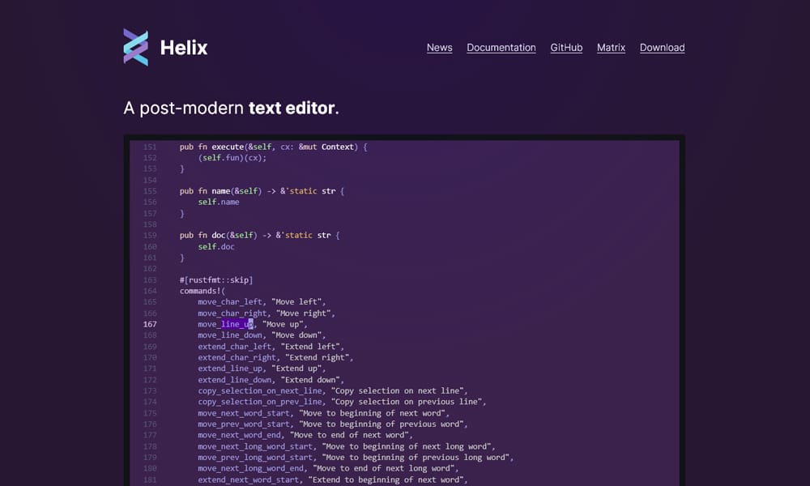Click 'move_char_left' on line 165
The image size is (810, 486).
(230, 302)
